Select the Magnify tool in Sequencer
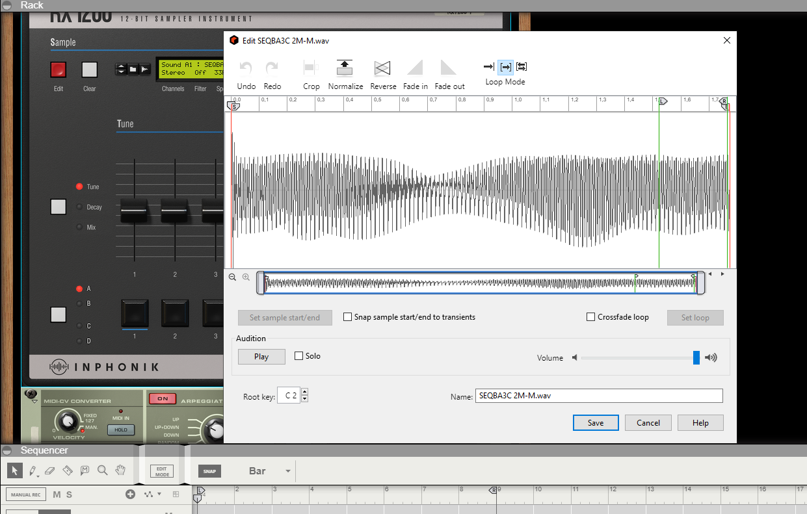This screenshot has height=514, width=807. pos(102,470)
